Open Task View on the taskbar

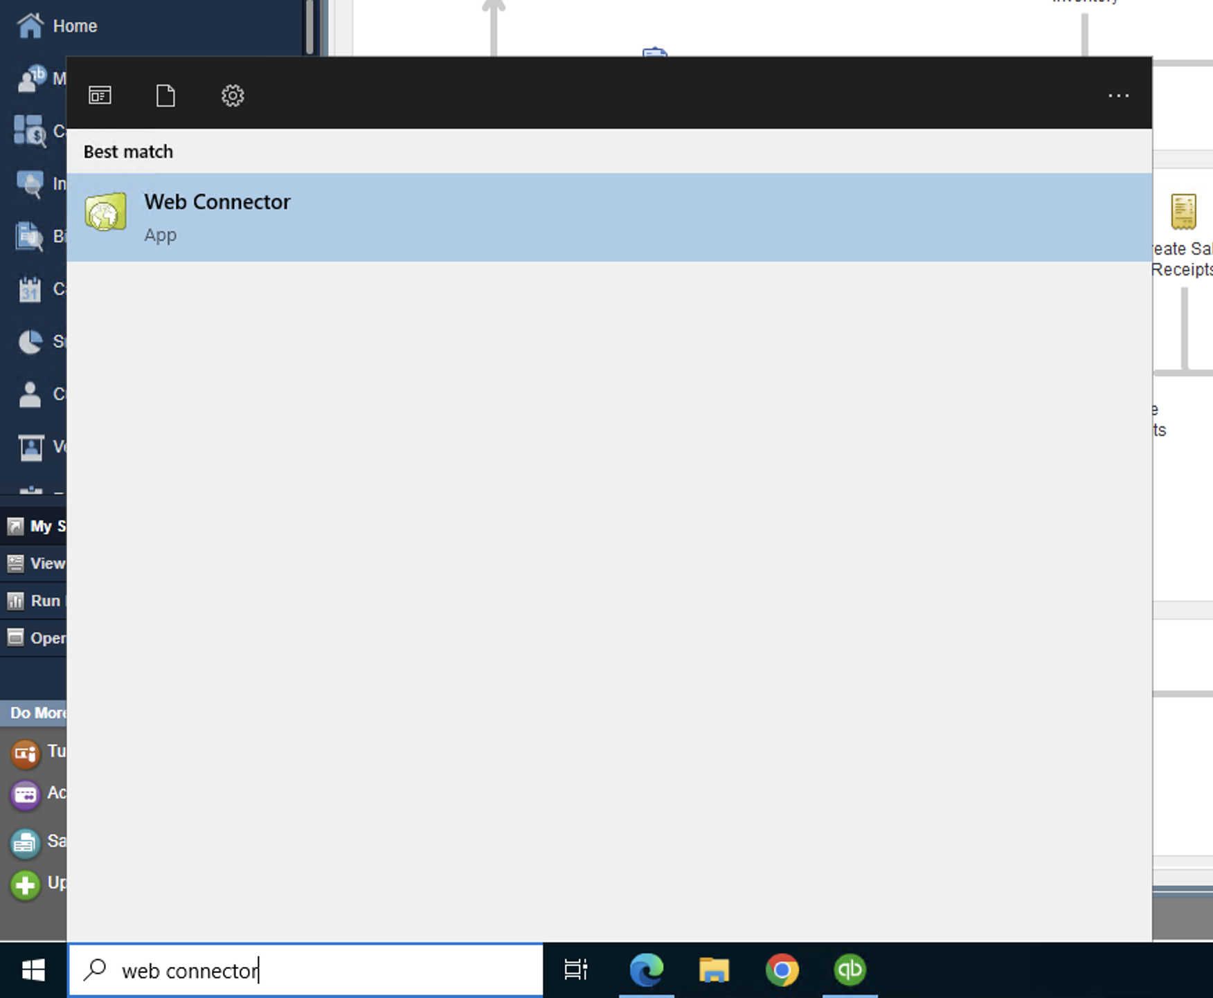[575, 970]
